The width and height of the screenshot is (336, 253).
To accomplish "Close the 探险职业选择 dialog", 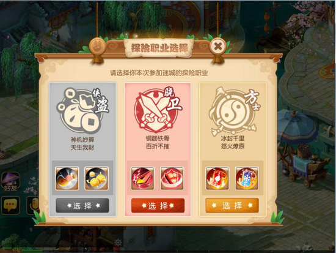I will (x=217, y=46).
